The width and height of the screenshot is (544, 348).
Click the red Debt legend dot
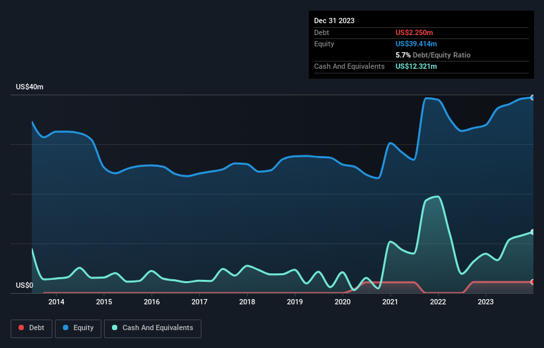pos(21,327)
